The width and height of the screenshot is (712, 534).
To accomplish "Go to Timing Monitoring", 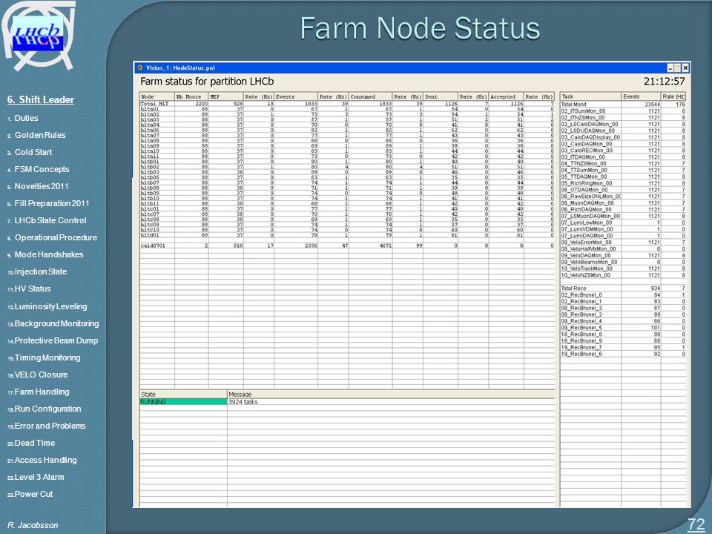I will pos(47,357).
